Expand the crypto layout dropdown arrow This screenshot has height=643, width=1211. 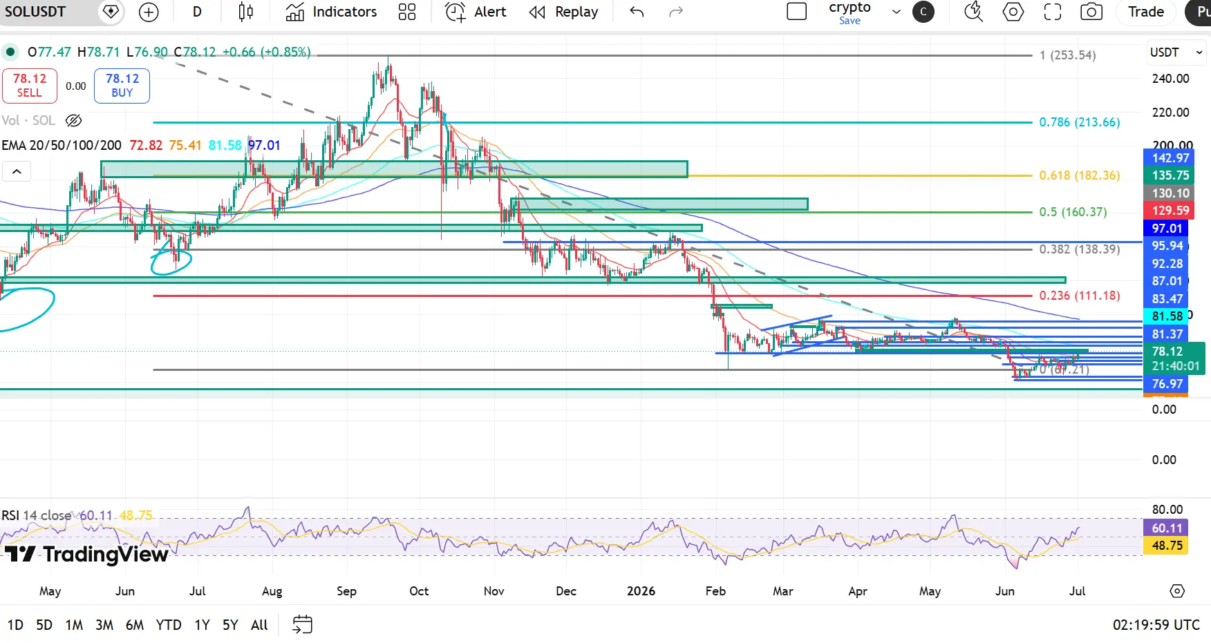coord(896,12)
